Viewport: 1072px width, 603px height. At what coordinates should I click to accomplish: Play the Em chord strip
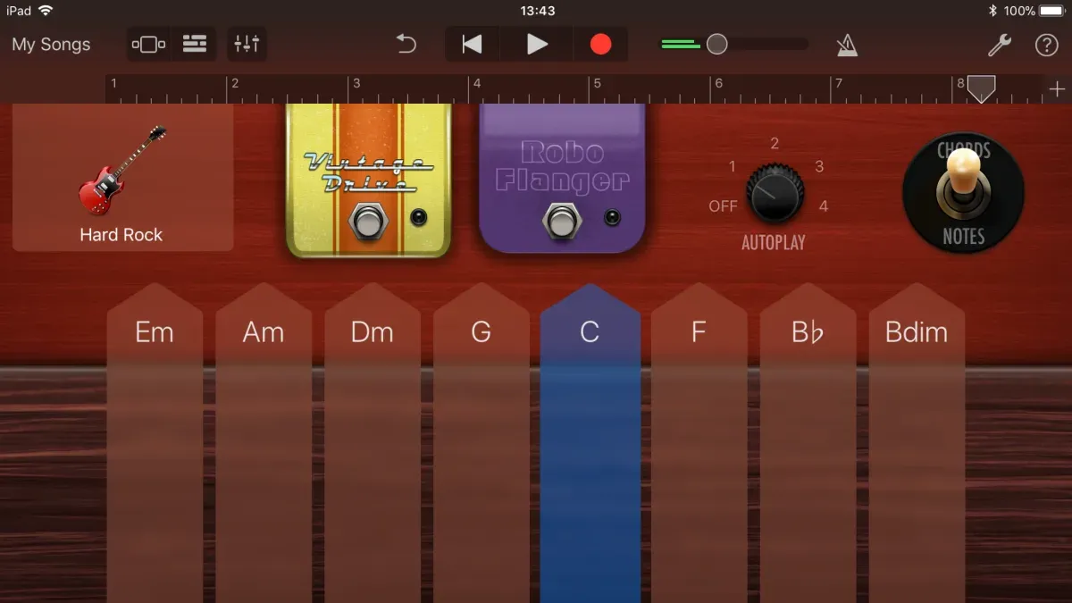click(x=155, y=442)
